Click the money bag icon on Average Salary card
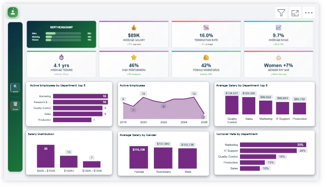This screenshot has height=187, width=328. point(134,27)
